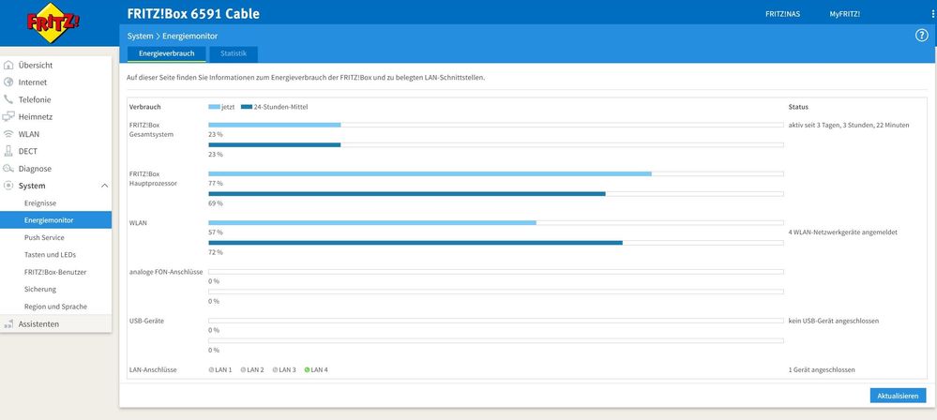Click 'kein USB-Gerät angeschlossen' status text
Viewport: 937px width, 420px height.
click(x=833, y=321)
